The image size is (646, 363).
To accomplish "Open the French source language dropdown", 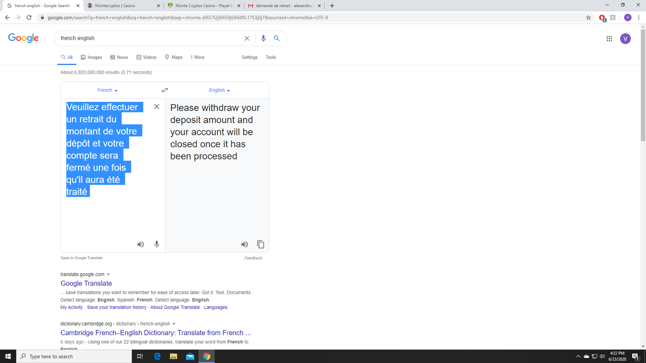I will 107,90.
